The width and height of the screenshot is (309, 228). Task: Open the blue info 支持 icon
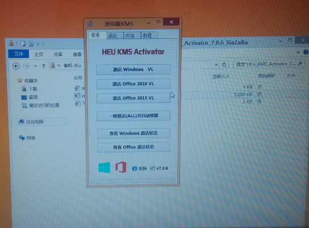point(135,169)
